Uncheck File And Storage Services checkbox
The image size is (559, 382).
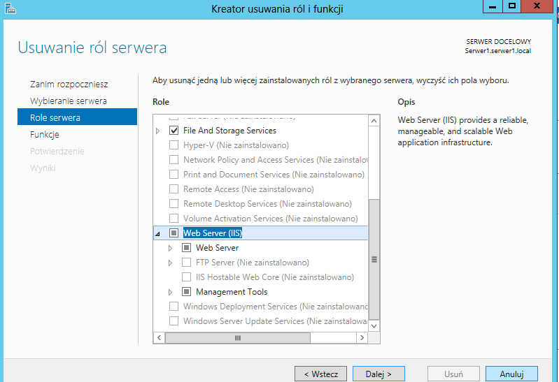coord(174,131)
